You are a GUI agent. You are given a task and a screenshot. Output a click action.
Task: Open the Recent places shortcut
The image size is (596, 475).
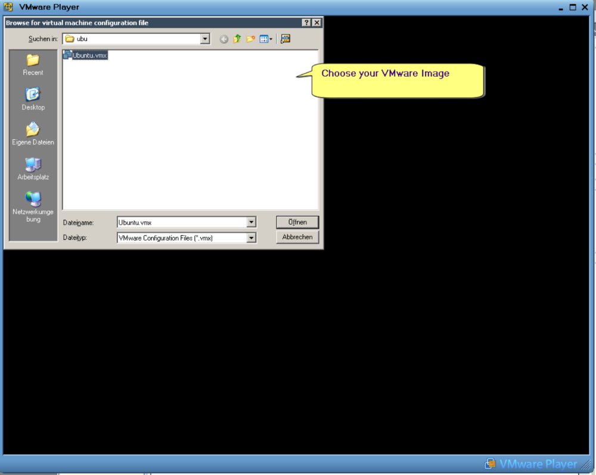click(33, 65)
